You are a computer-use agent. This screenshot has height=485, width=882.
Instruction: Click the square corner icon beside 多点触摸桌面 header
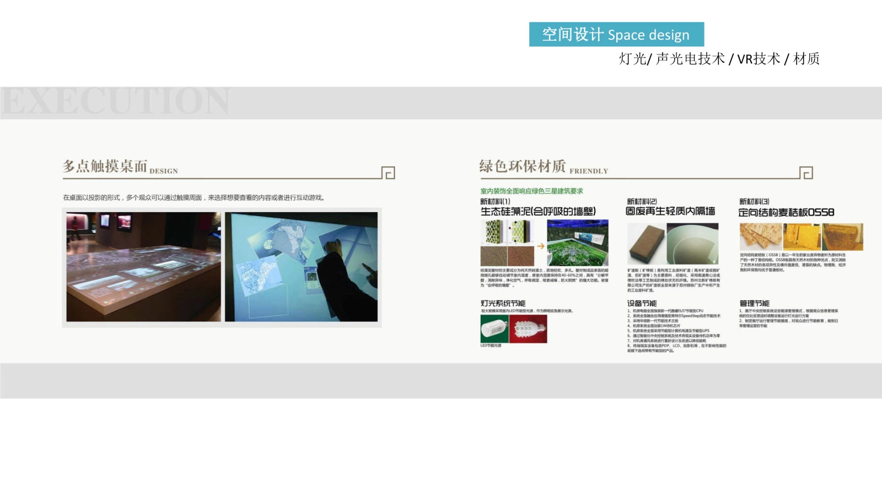389,173
